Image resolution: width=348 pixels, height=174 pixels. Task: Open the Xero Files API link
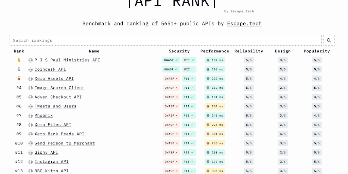(53, 125)
